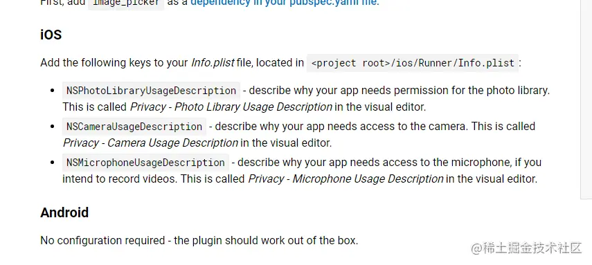Click the bullet before NSPhotoLibraryUsageDescription
Image resolution: width=592 pixels, height=265 pixels.
[x=53, y=91]
